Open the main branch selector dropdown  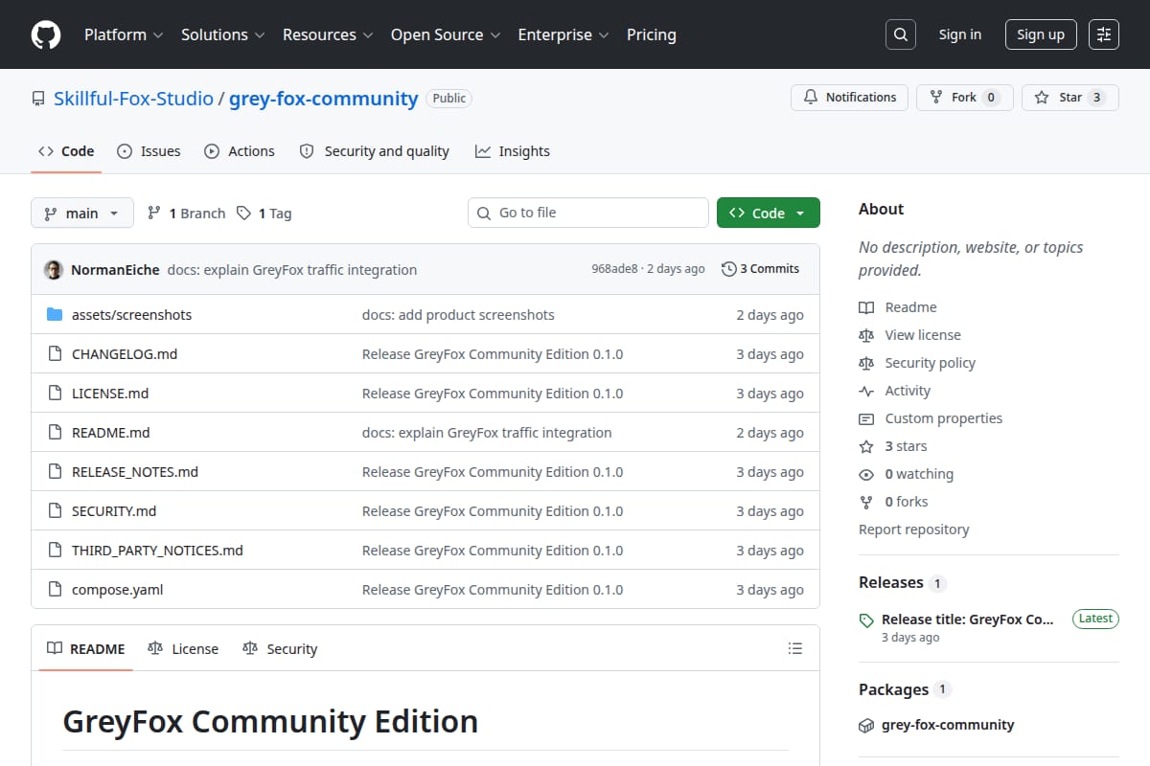82,213
